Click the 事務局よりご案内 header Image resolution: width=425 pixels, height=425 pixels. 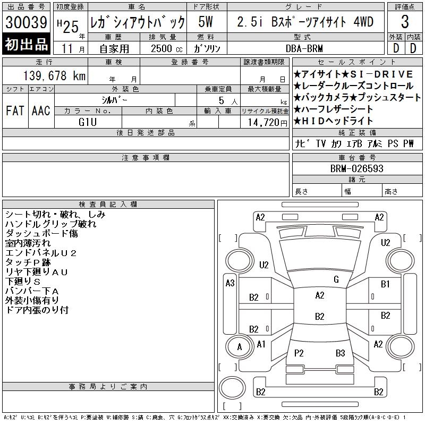108,387
